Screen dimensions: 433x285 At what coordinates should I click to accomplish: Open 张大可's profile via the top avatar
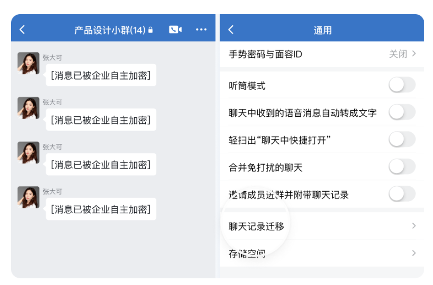click(28, 63)
